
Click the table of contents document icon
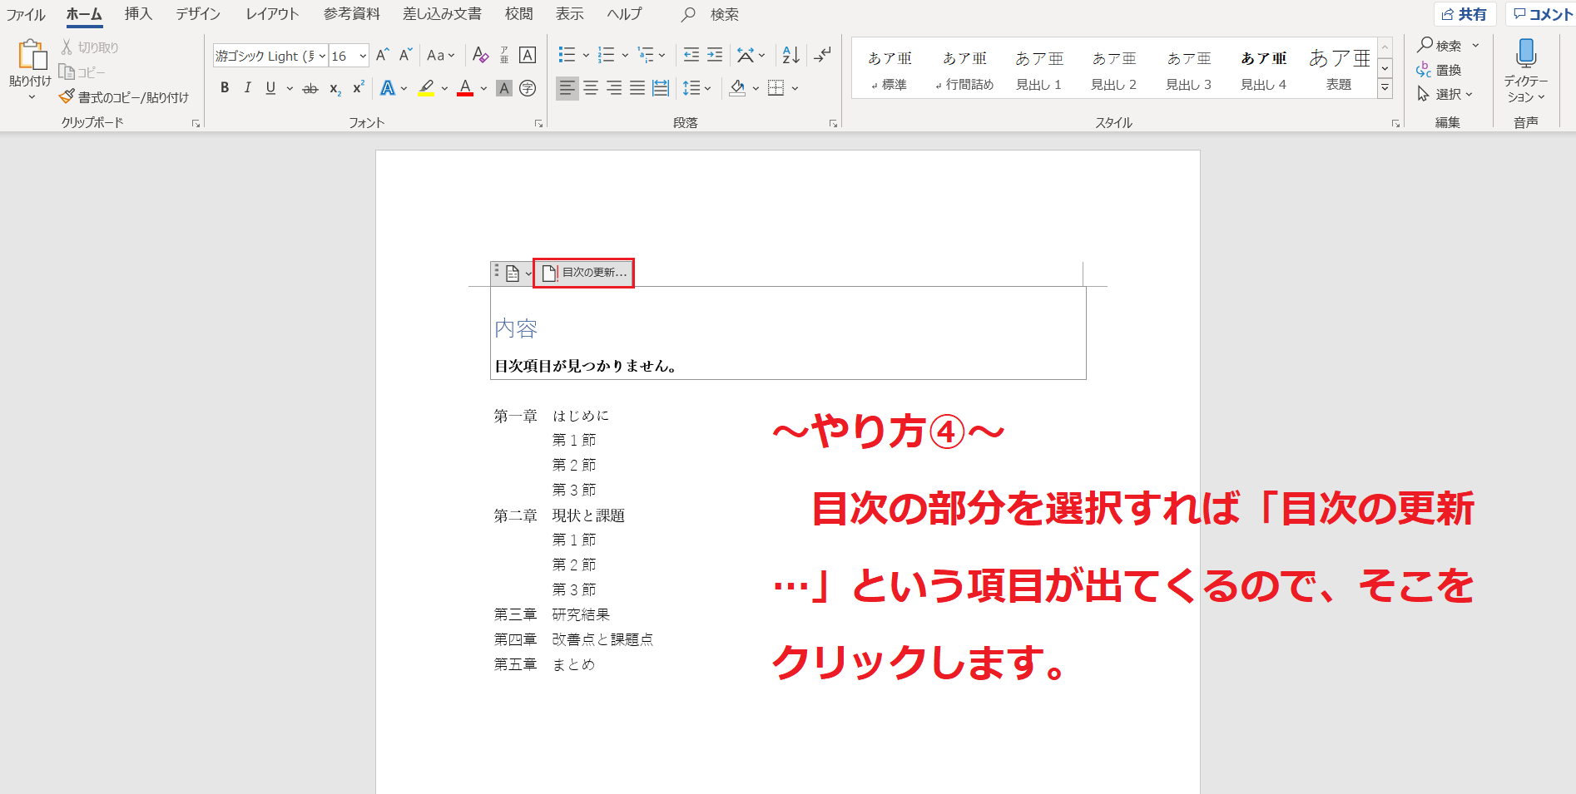coord(513,273)
